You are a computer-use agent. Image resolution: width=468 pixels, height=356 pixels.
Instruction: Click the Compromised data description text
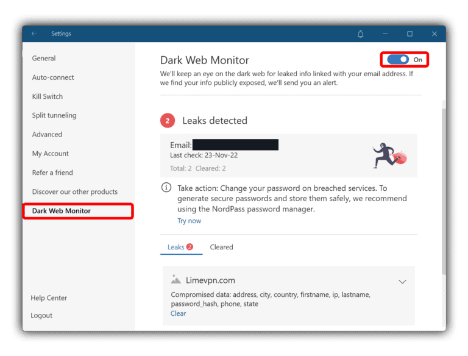coord(271,299)
